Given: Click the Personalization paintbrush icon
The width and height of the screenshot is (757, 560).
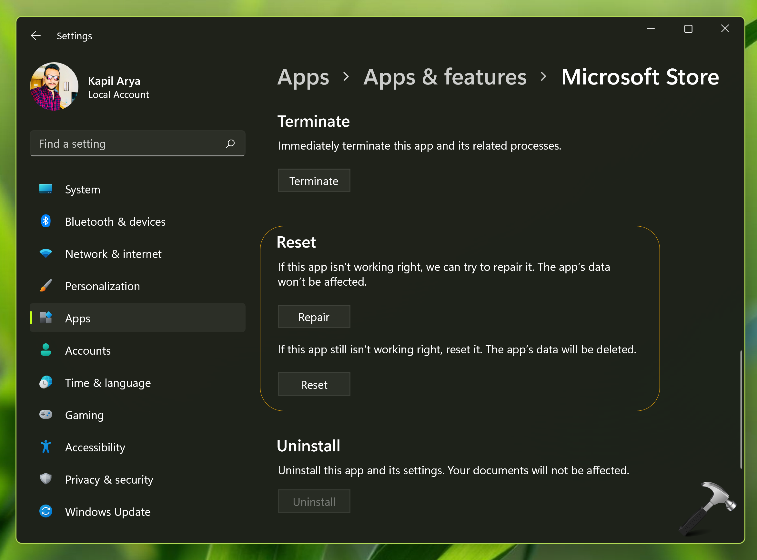Looking at the screenshot, I should (x=46, y=286).
